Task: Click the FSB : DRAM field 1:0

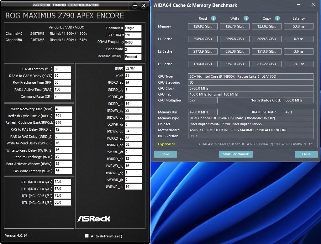Action: (x=133, y=35)
